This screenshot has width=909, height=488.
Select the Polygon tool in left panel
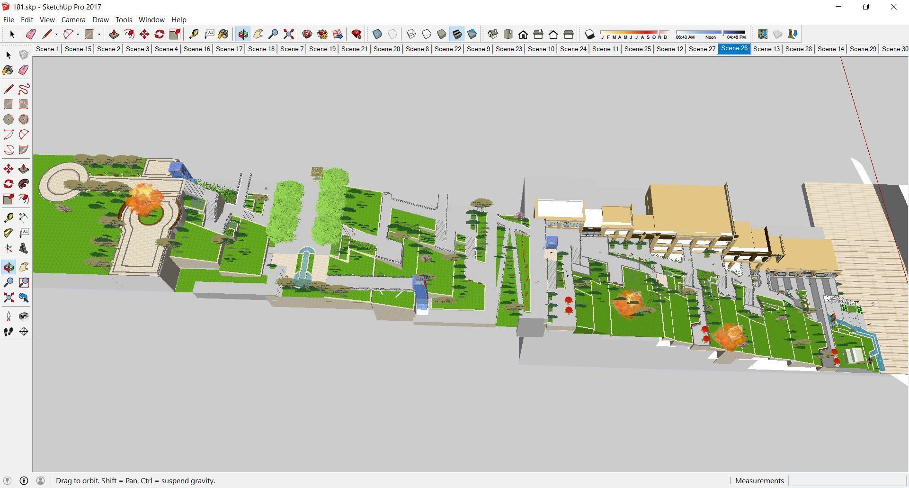[24, 119]
